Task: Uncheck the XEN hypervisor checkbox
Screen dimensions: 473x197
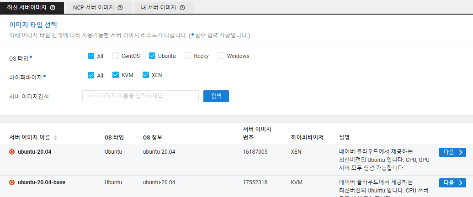Action: 146,75
